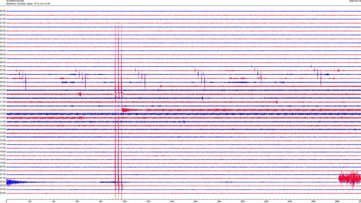Select the 01:30 trace time label
The image size is (361, 203).
pos(3,23)
